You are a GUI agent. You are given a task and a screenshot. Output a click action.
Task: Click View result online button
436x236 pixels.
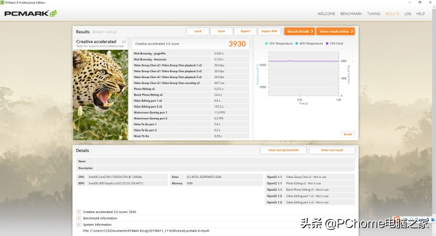point(335,31)
